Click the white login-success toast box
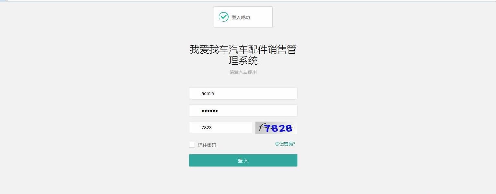 (x=243, y=17)
